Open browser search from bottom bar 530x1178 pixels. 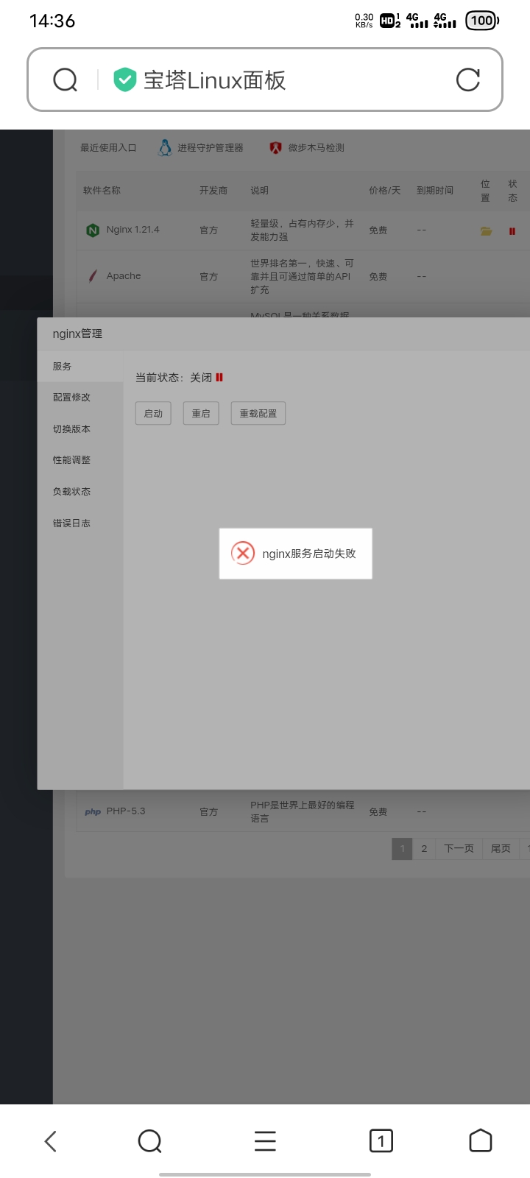(150, 1141)
